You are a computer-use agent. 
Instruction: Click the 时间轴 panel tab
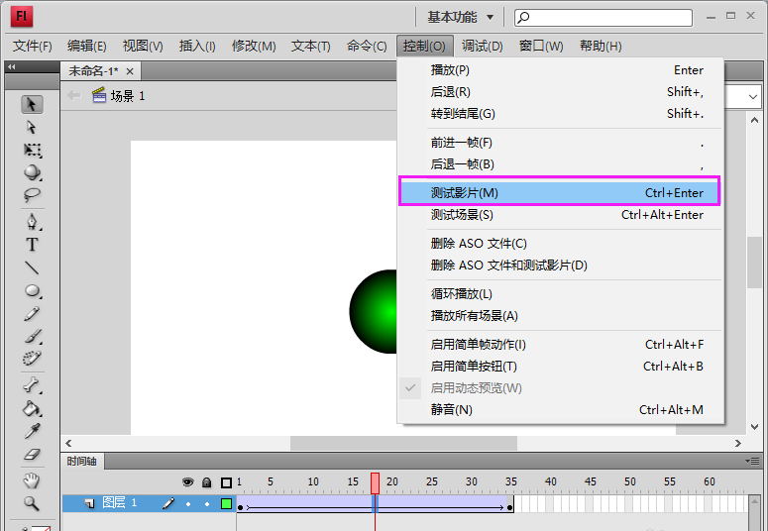click(82, 461)
